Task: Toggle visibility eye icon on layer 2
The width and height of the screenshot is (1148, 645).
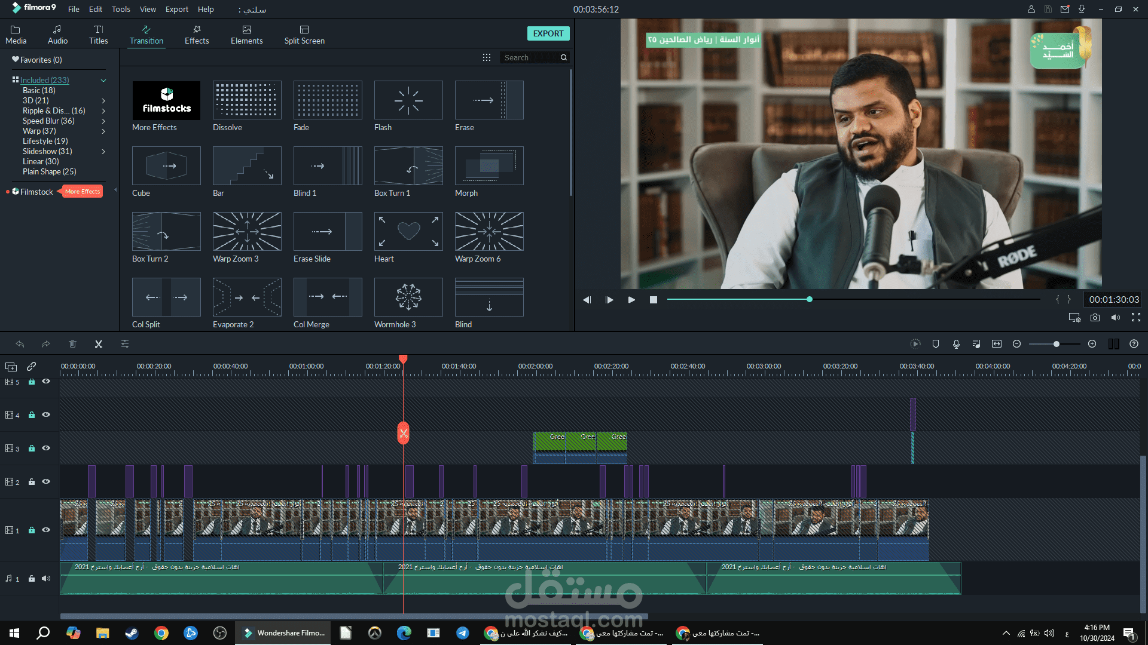Action: [x=45, y=481]
